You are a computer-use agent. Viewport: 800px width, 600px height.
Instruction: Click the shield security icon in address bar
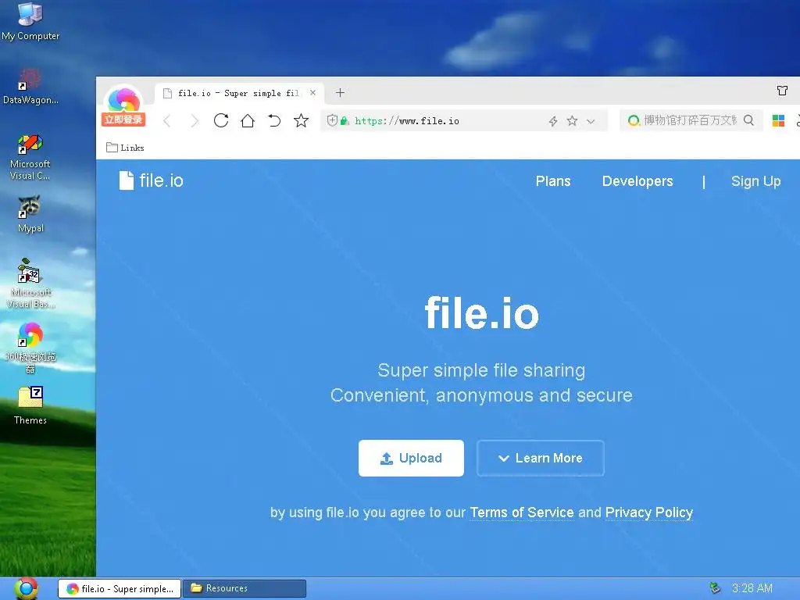331,121
